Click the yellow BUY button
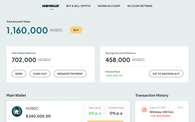This screenshot has width=195, height=122. coord(76,30)
